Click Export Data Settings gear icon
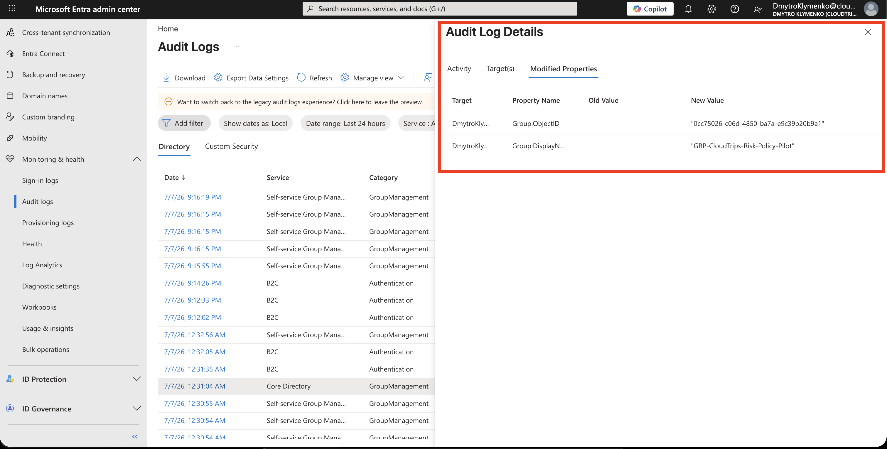Image resolution: width=887 pixels, height=449 pixels. click(x=218, y=78)
